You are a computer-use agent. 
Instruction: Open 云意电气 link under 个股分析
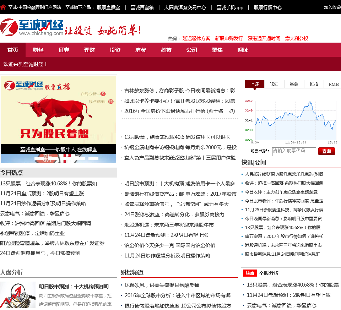(282, 305)
